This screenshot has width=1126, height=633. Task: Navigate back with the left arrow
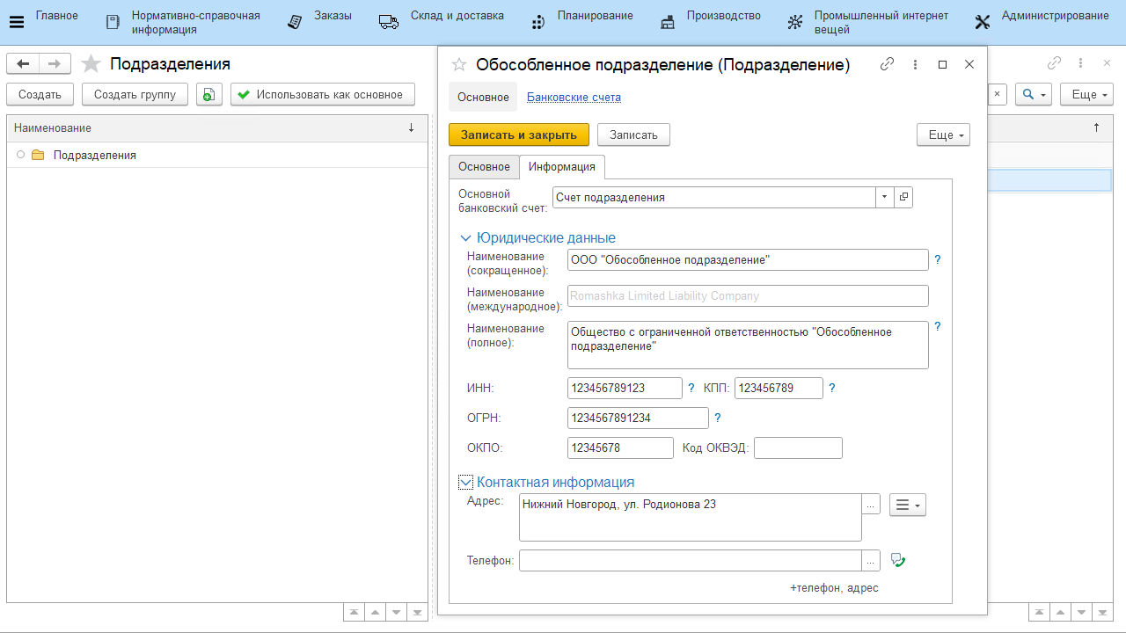pos(23,63)
